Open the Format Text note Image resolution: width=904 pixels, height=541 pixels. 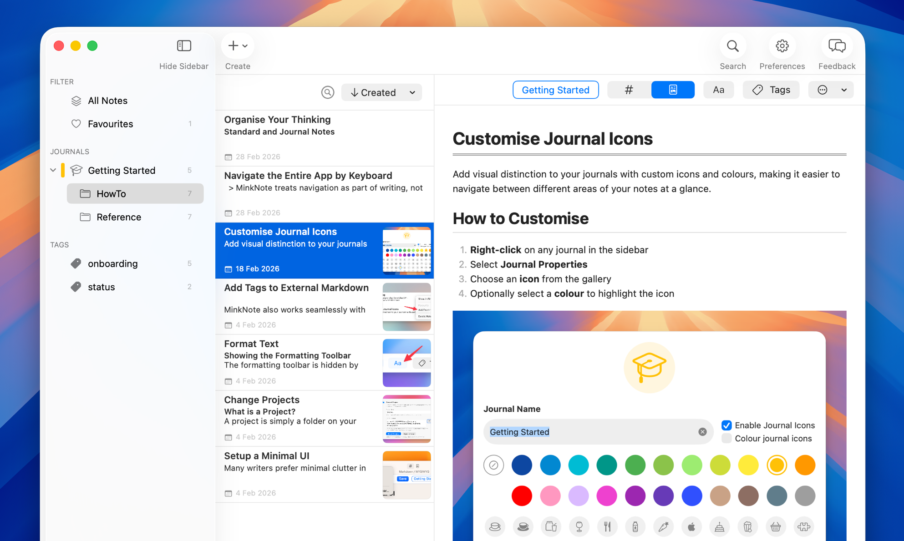(x=300, y=363)
